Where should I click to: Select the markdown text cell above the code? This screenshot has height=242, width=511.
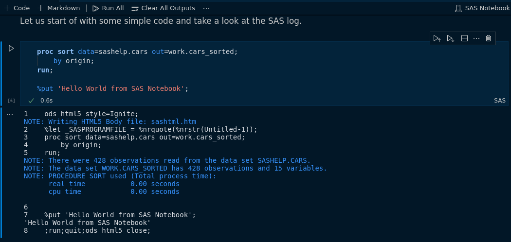pyautogui.click(x=161, y=21)
